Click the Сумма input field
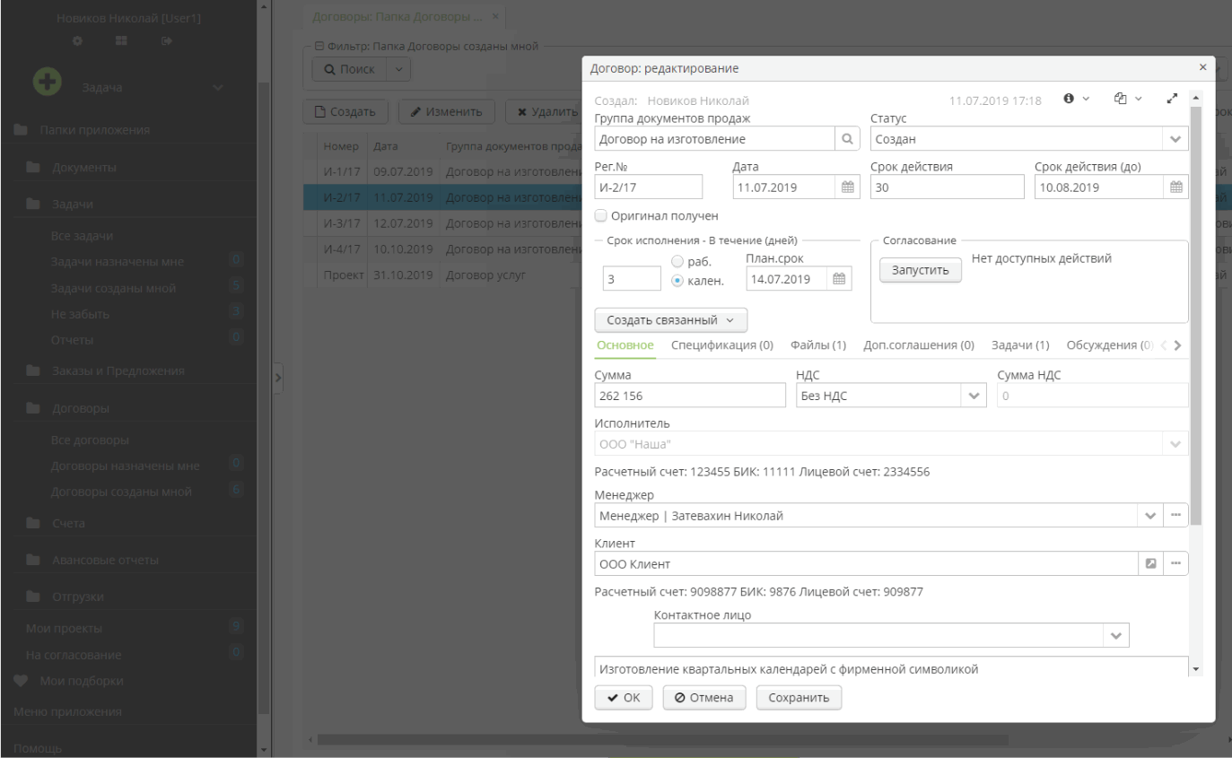Screen dimensions: 1232x758 690,396
